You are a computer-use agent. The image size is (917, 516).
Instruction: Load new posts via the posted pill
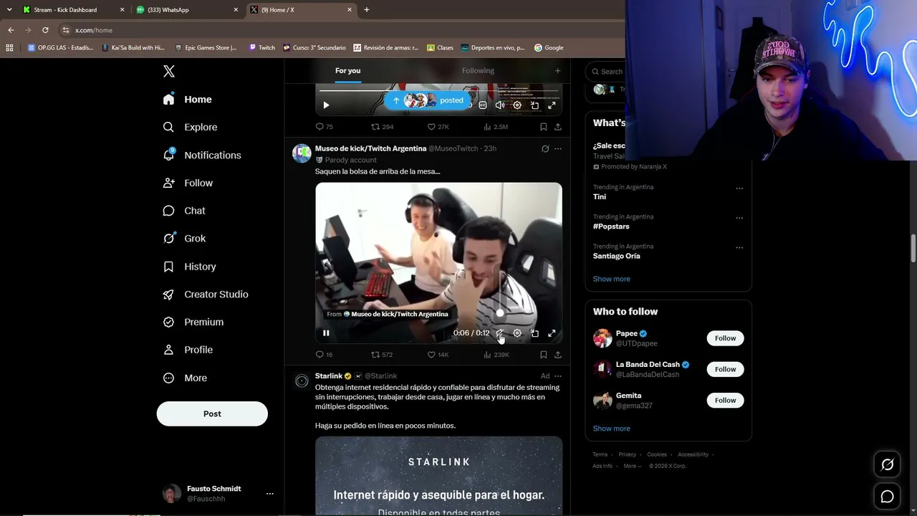click(429, 100)
